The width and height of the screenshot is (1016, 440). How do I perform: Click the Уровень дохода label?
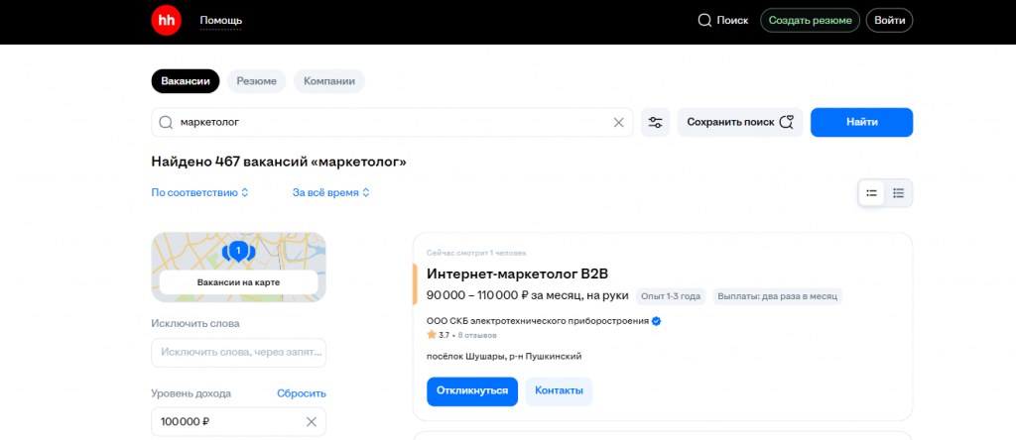pos(191,393)
